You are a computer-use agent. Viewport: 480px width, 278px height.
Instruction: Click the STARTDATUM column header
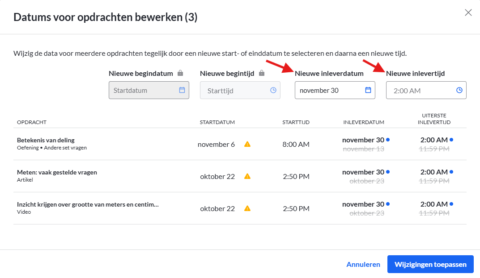pyautogui.click(x=217, y=122)
